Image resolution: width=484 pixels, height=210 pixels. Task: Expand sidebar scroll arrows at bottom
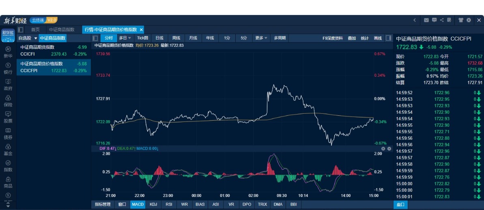[8, 204]
